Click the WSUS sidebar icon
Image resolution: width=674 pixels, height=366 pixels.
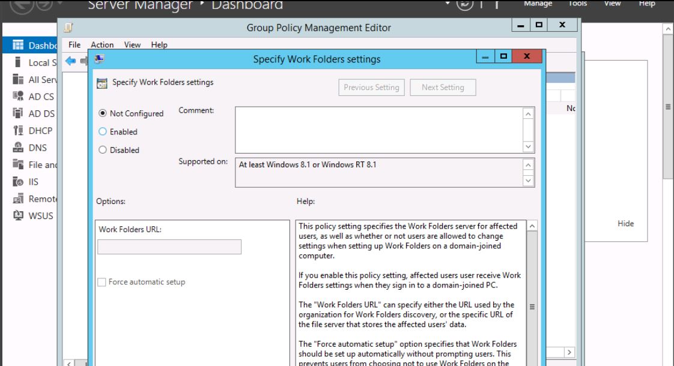point(18,216)
